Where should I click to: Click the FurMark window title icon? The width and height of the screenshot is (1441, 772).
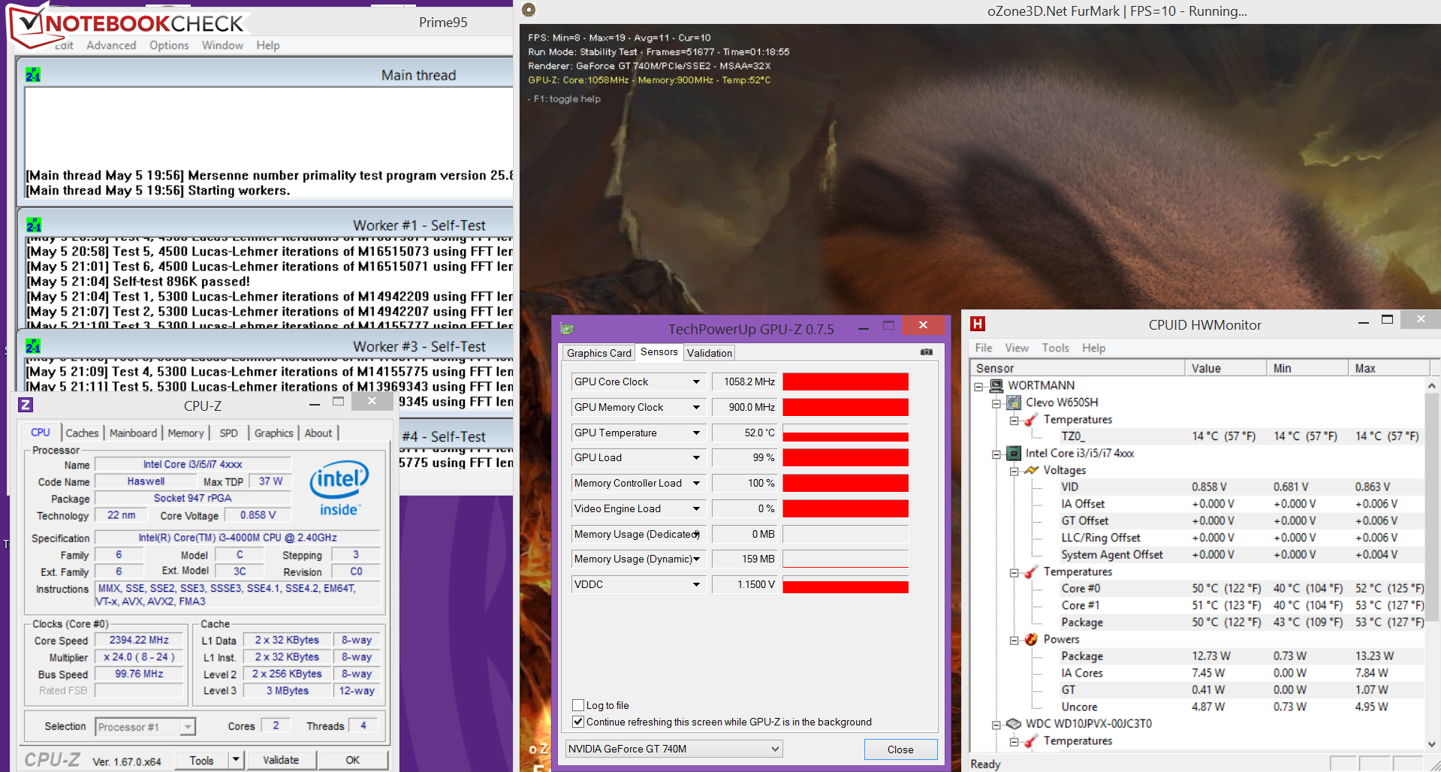[x=529, y=10]
